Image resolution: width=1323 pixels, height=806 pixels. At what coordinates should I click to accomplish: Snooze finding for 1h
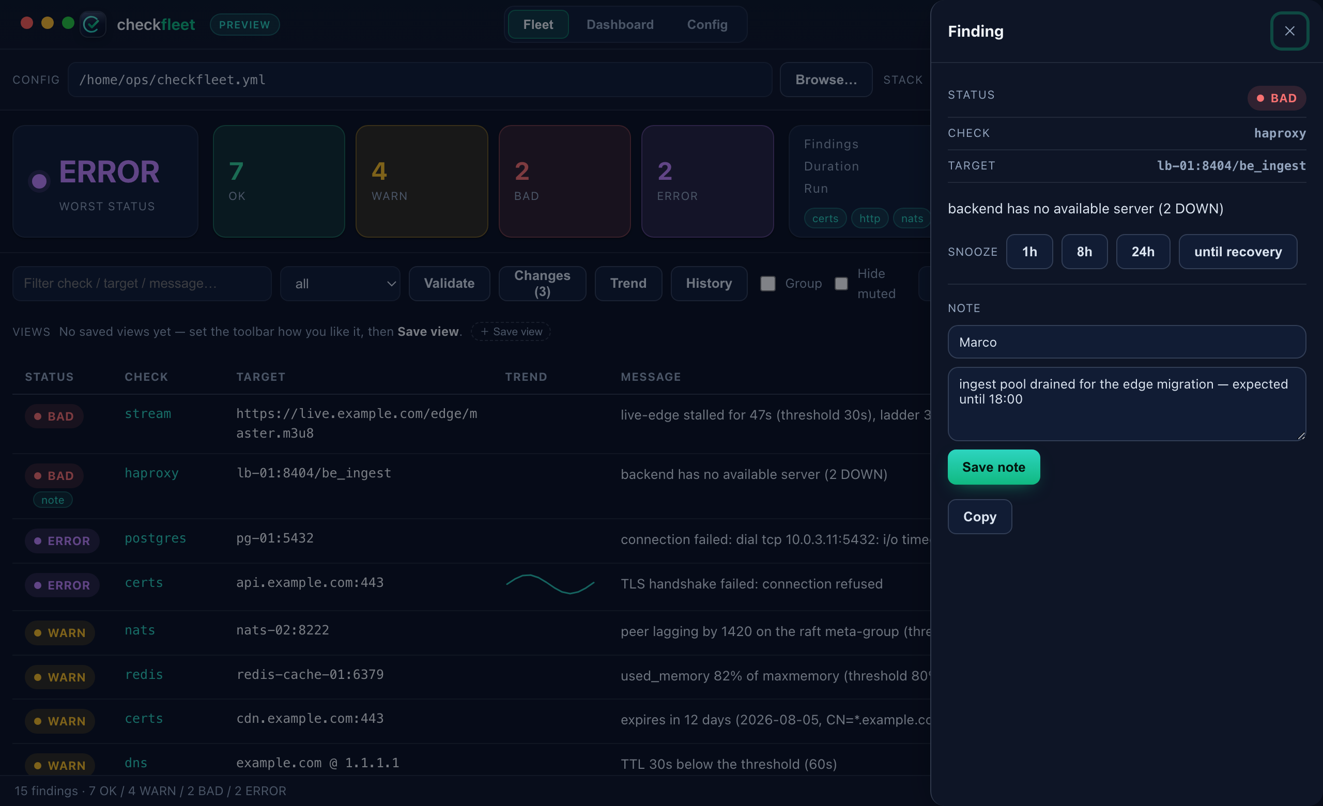pyautogui.click(x=1029, y=252)
